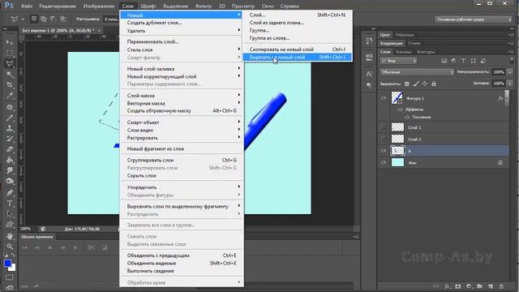The image size is (519, 292).
Task: Select the Dodge tool
Action: (x=10, y=181)
